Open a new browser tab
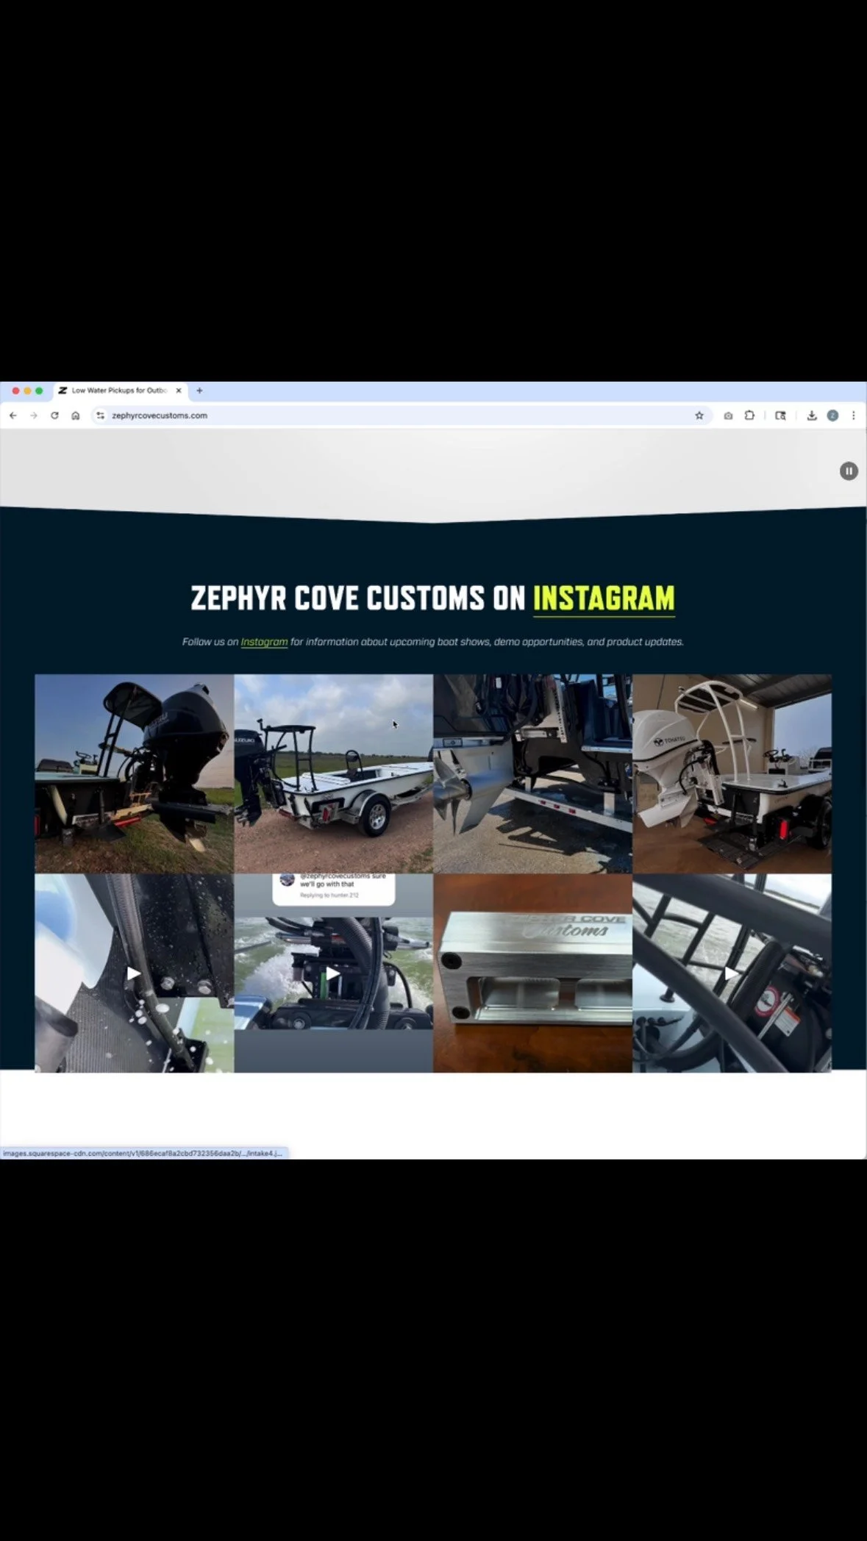The width and height of the screenshot is (867, 1541). coord(199,390)
